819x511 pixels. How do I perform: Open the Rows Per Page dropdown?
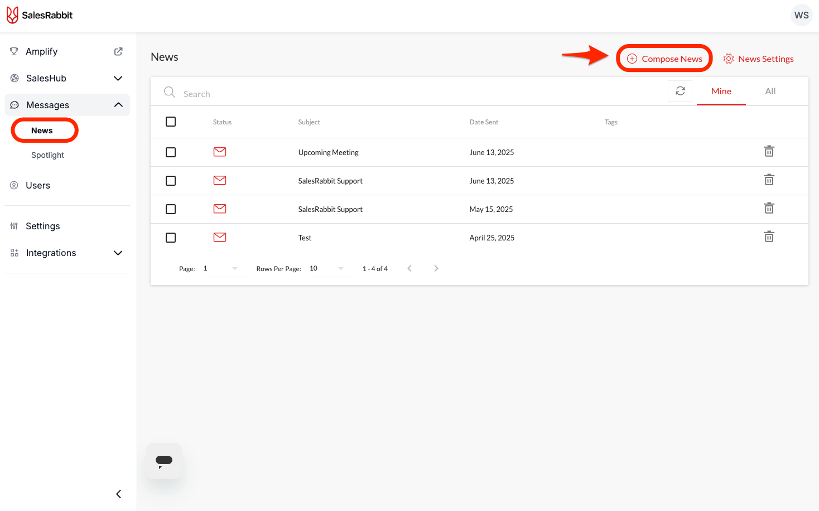point(331,268)
